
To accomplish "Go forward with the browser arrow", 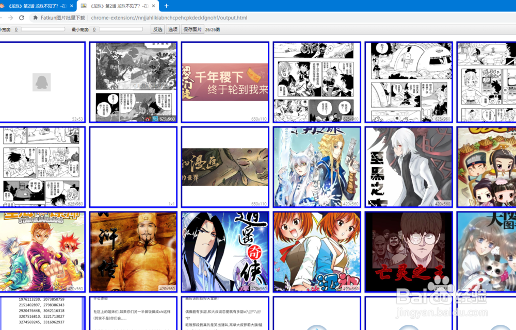I will pos(10,18).
